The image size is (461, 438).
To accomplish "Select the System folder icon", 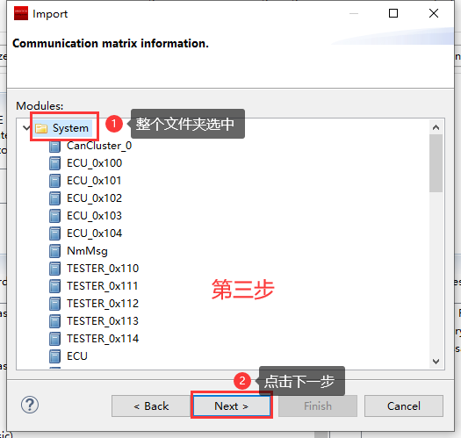I will 41,128.
